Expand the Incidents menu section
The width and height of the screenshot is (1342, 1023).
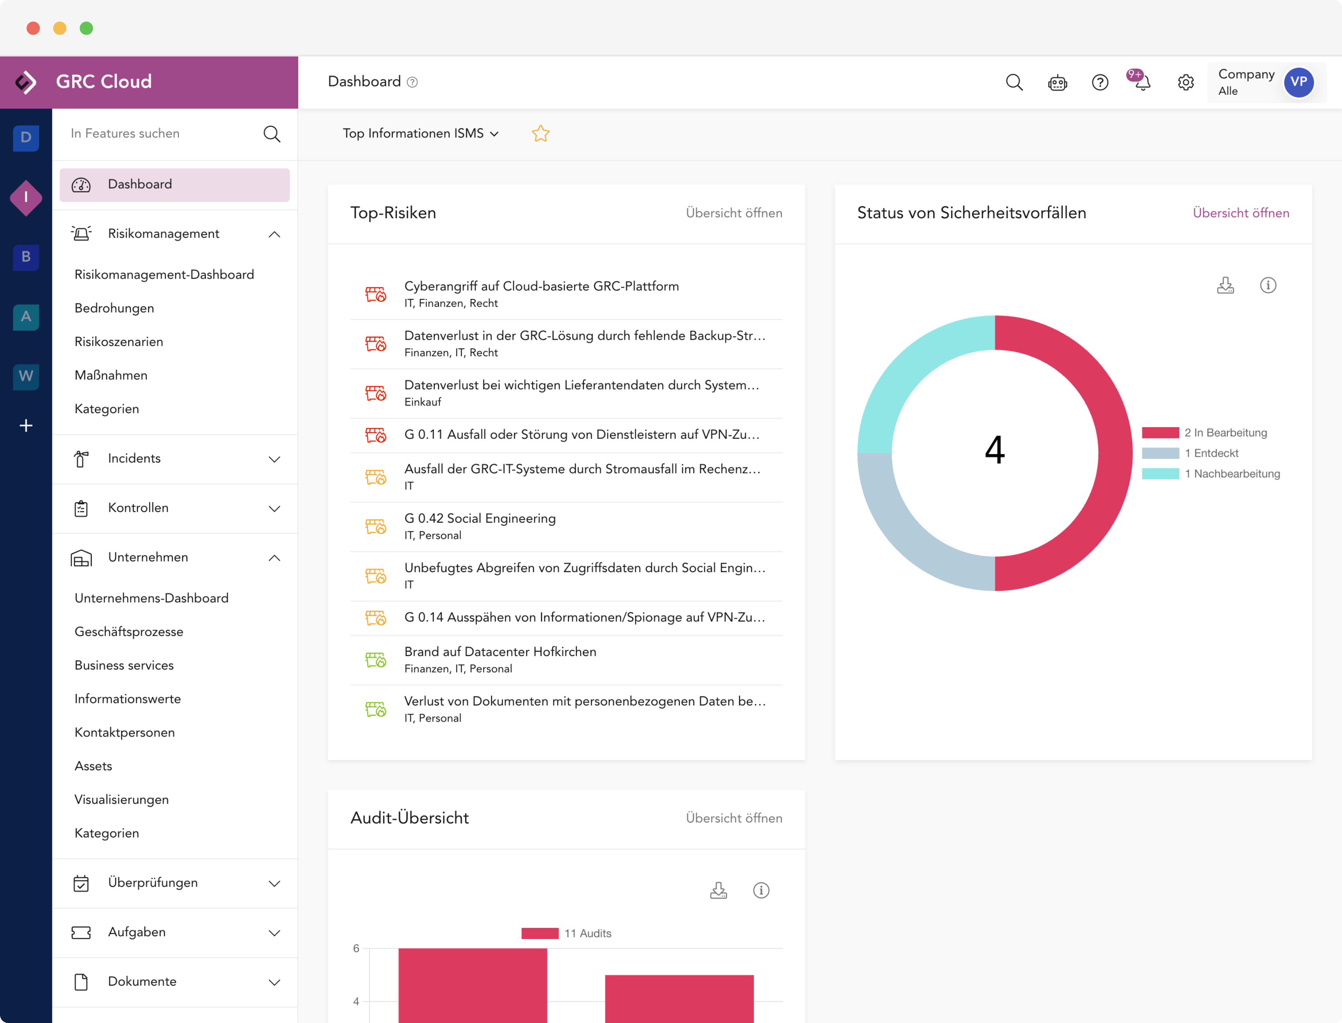[274, 458]
